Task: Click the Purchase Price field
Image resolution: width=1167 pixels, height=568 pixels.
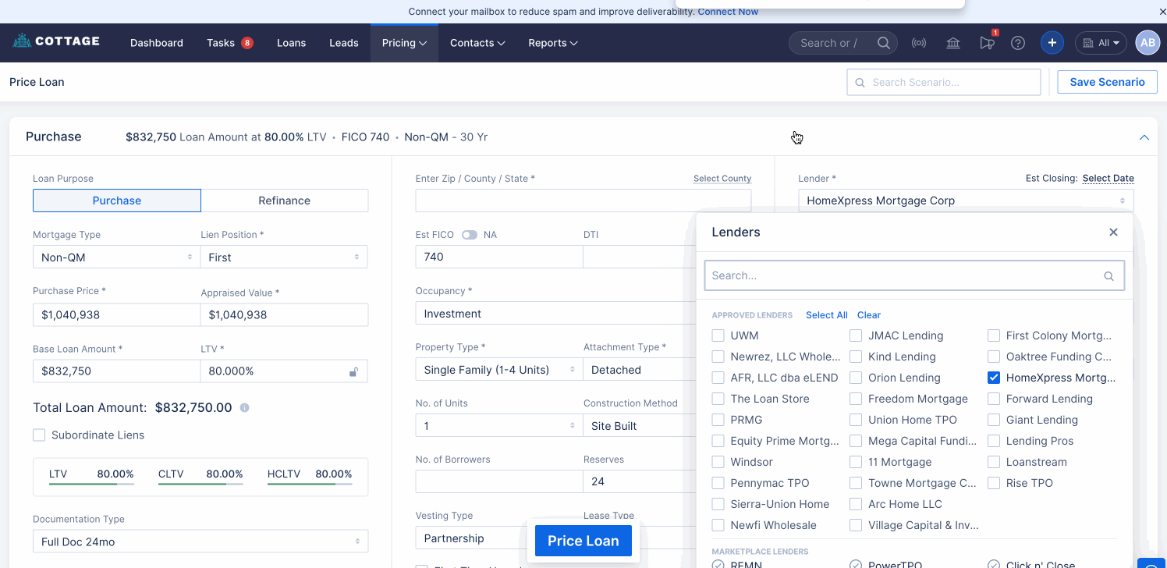Action: (x=116, y=314)
